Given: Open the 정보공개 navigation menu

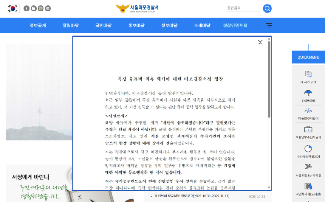Looking at the screenshot, I should (38, 26).
